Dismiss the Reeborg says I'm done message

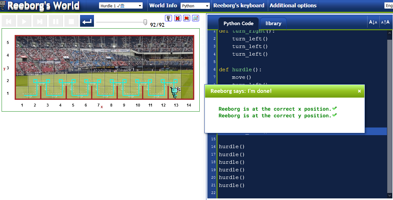[359, 91]
